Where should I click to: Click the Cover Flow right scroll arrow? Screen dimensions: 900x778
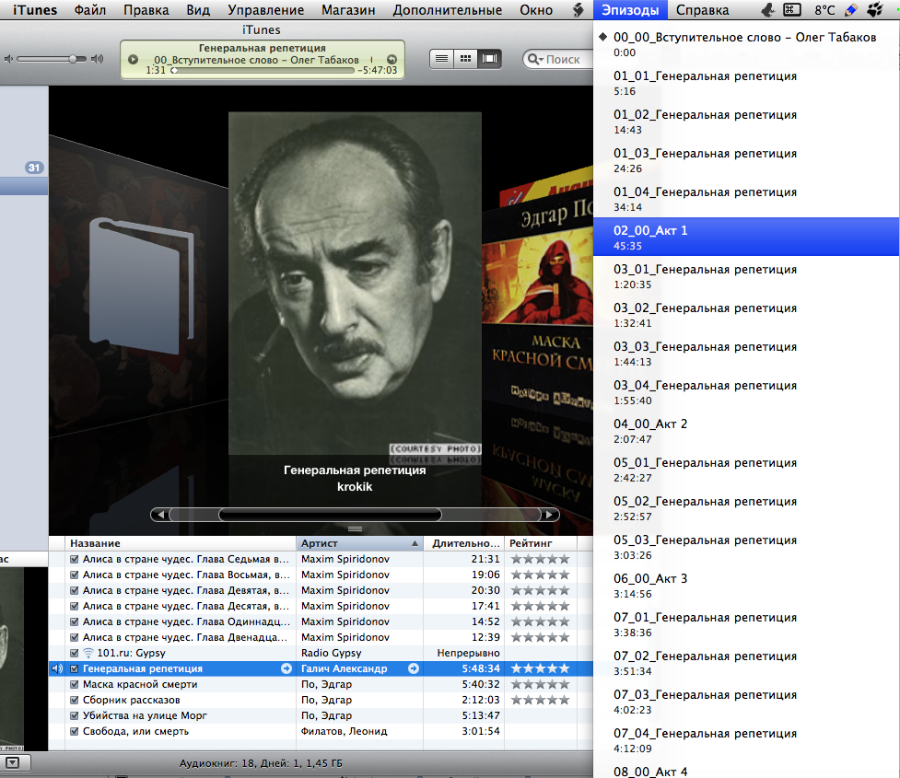click(x=549, y=515)
